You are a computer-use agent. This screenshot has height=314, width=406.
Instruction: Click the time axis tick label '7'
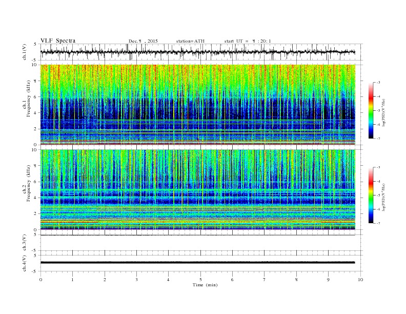tap(265, 280)
